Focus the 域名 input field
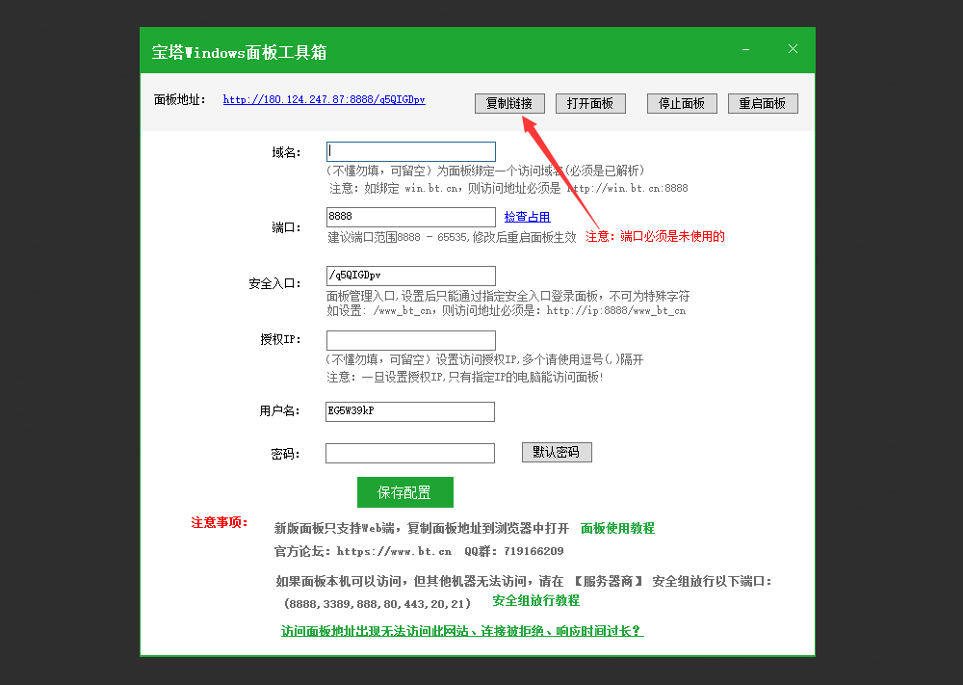Image resolution: width=963 pixels, height=685 pixels. coord(411,152)
